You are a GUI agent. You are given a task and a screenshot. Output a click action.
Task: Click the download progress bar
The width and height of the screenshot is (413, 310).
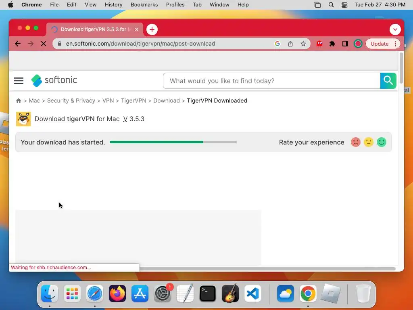point(173,142)
